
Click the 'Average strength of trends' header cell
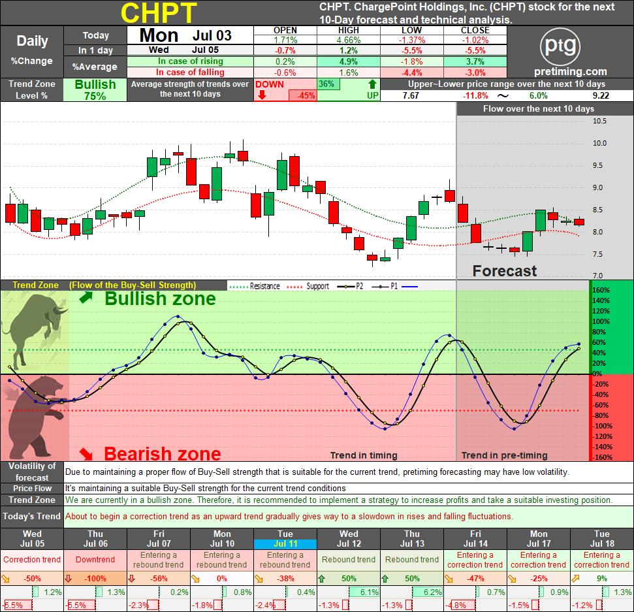[x=190, y=89]
